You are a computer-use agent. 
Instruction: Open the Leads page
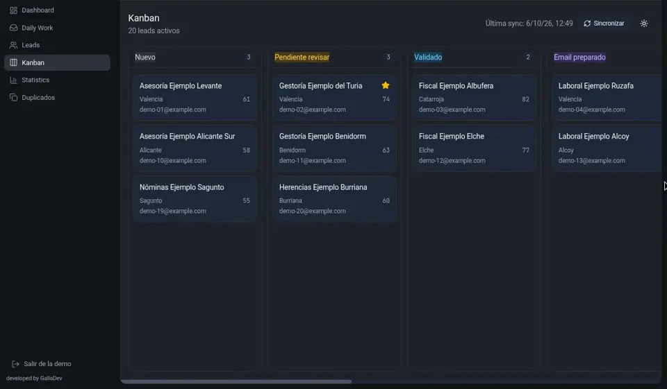58,45
